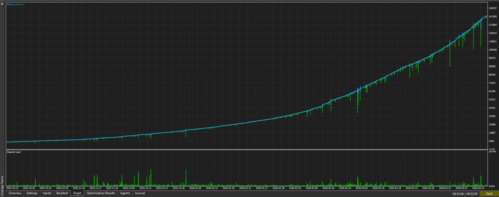Click the 99579 axis value
Screen dimensions: 499x197
[x=492, y=58]
